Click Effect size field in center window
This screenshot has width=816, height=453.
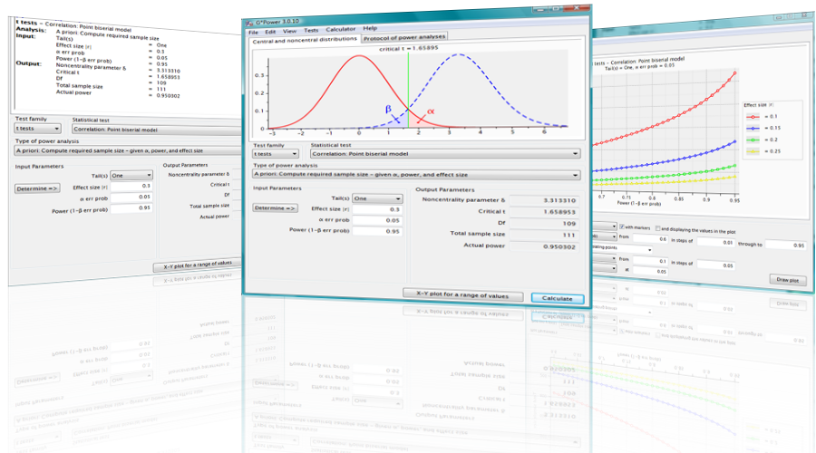[377, 209]
